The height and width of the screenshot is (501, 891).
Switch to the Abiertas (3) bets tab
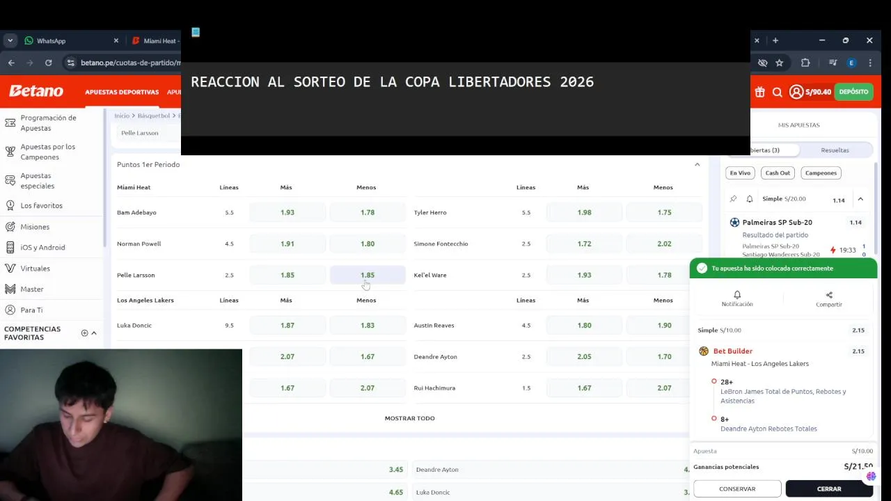(x=764, y=150)
